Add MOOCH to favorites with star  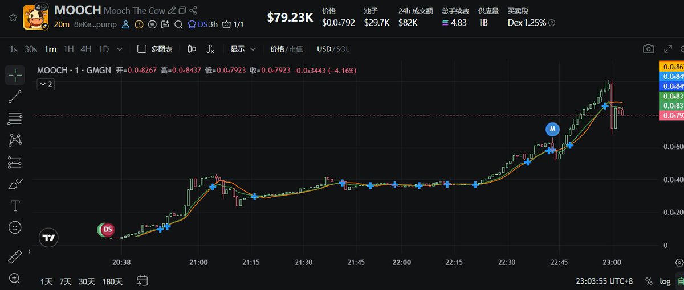click(11, 17)
